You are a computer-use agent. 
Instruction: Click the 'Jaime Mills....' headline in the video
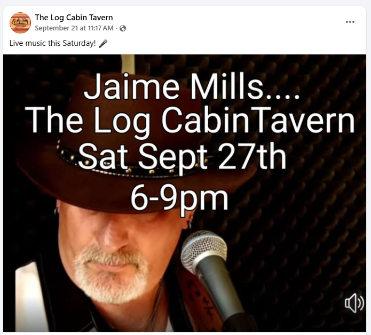[192, 86]
